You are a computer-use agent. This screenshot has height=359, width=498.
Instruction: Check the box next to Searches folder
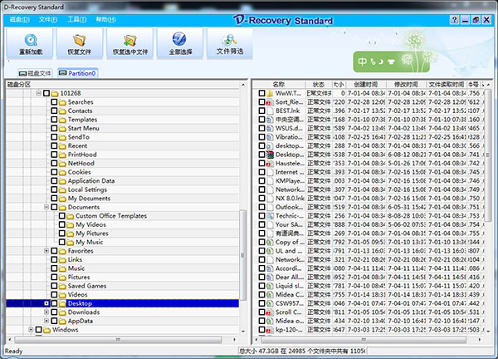[x=54, y=102]
